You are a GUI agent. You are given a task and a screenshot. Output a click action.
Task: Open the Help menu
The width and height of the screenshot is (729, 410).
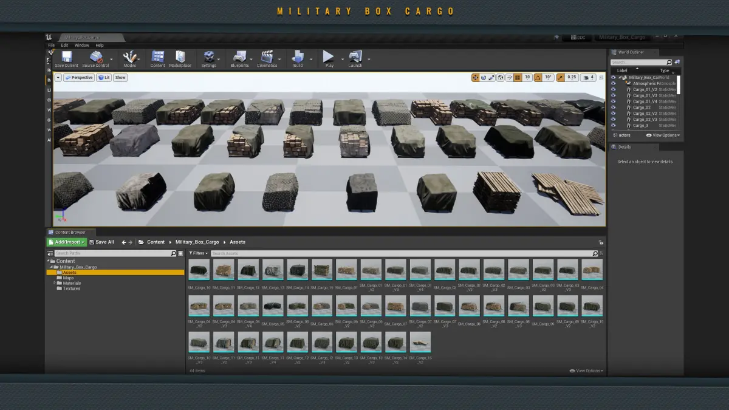(99, 45)
